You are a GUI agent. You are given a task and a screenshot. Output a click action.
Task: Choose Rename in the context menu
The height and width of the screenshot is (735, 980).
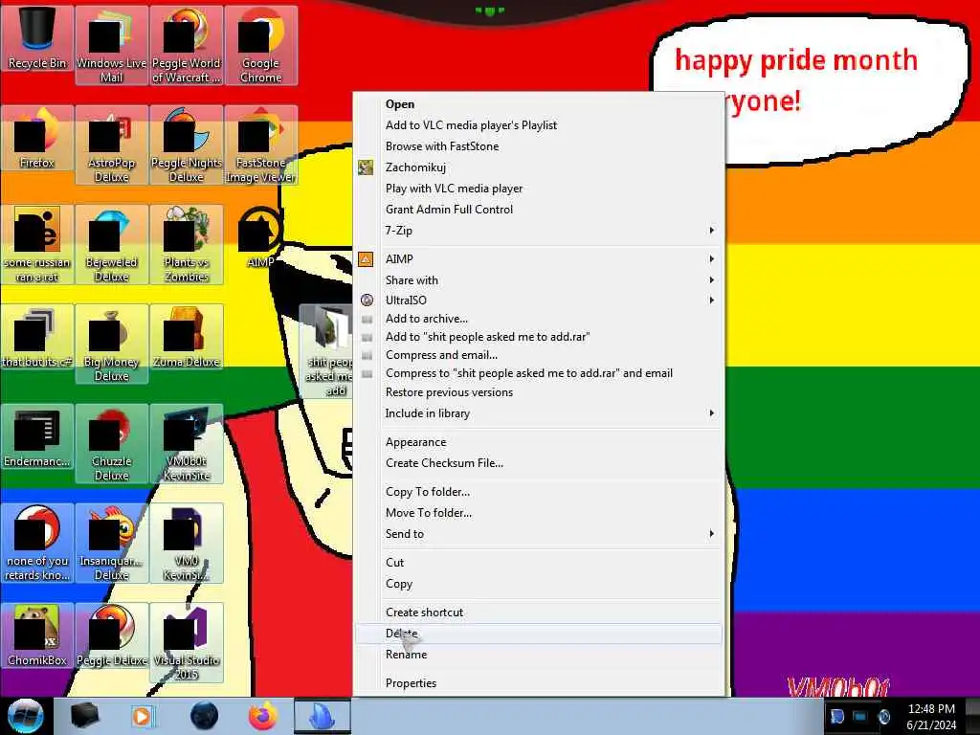(x=539, y=655)
